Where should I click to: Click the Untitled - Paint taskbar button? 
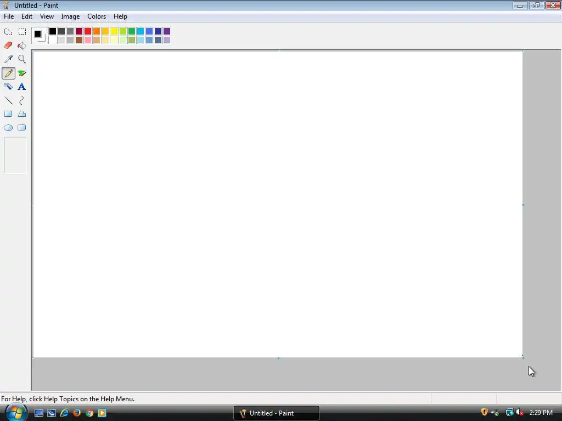[x=277, y=413]
